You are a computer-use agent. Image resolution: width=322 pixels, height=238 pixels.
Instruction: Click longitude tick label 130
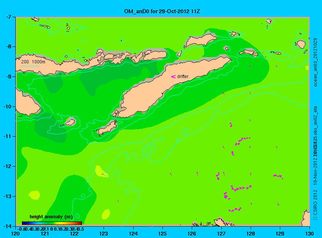click(310, 234)
